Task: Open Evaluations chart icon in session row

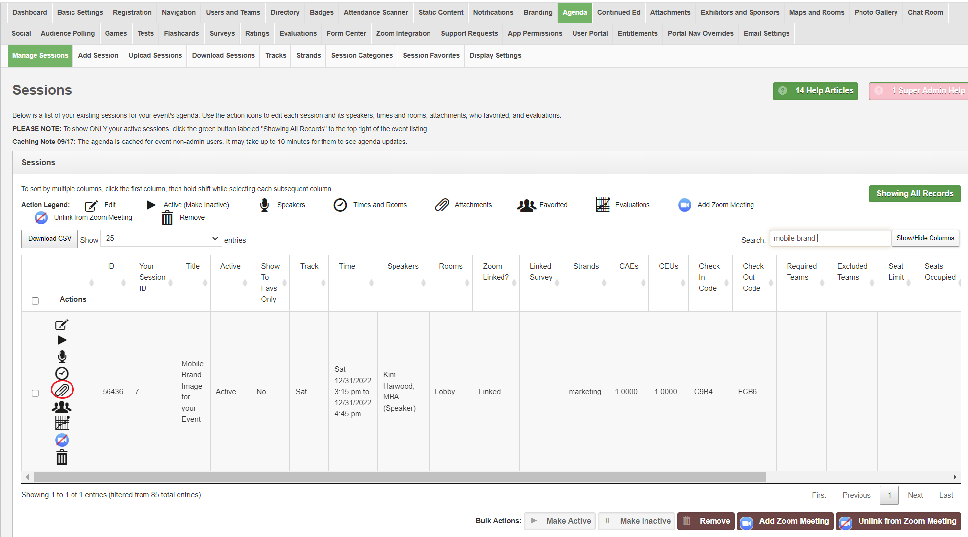Action: click(62, 423)
